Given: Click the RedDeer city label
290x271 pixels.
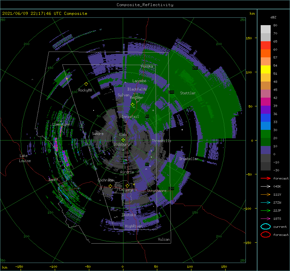Looking at the screenshot, I should point(137,98).
